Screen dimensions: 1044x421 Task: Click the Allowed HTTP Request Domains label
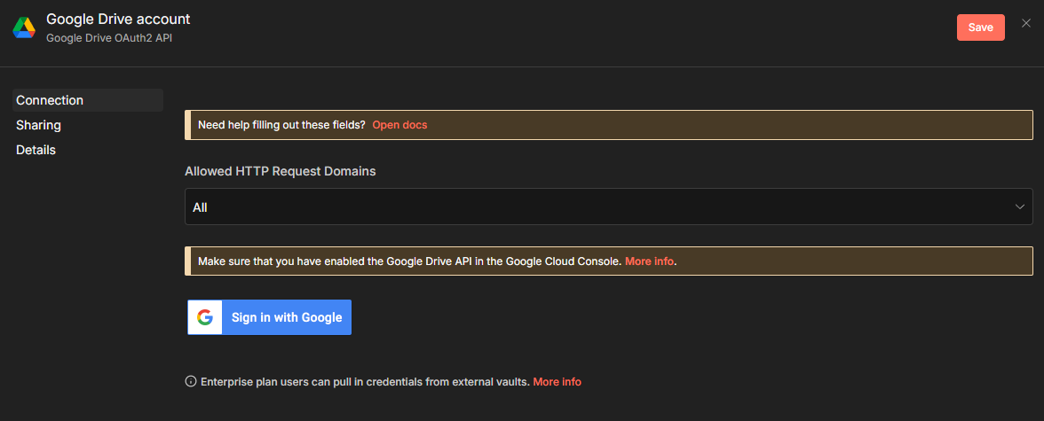pos(280,171)
